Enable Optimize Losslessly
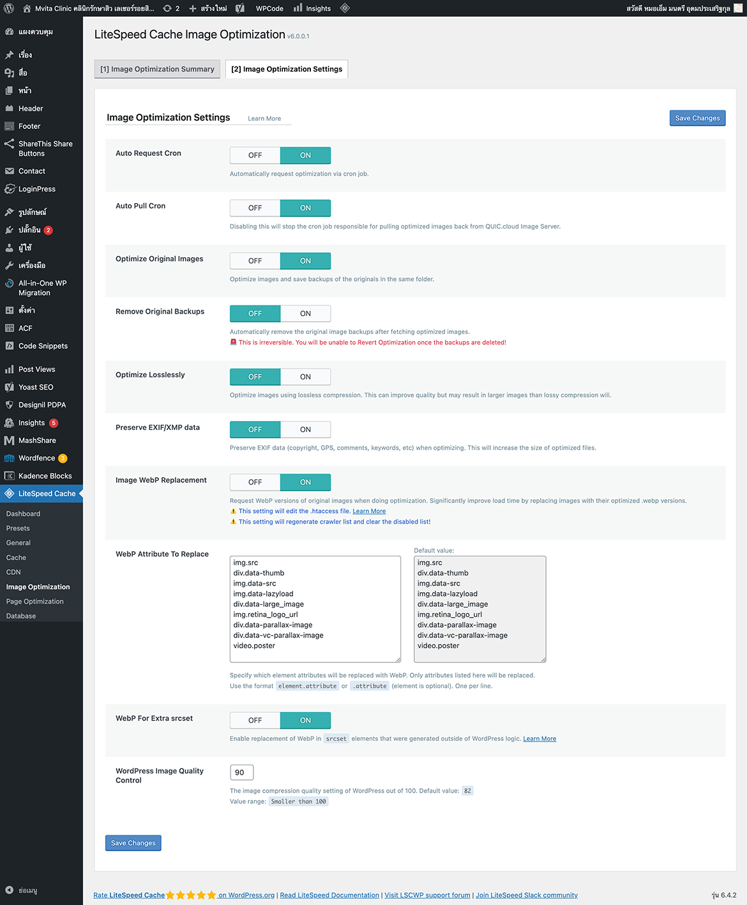The width and height of the screenshot is (747, 905). 306,377
